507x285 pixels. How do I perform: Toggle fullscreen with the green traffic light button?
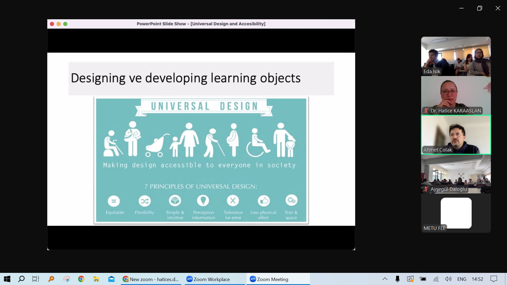pos(65,24)
